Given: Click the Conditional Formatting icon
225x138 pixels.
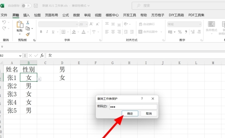Looking at the screenshot, I should click(211, 24).
